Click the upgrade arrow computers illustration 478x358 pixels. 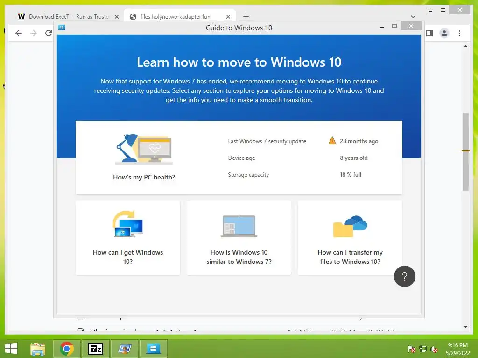pyautogui.click(x=128, y=224)
